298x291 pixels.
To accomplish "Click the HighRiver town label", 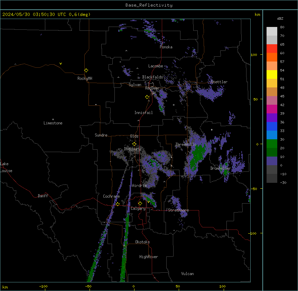I will (x=149, y=257).
